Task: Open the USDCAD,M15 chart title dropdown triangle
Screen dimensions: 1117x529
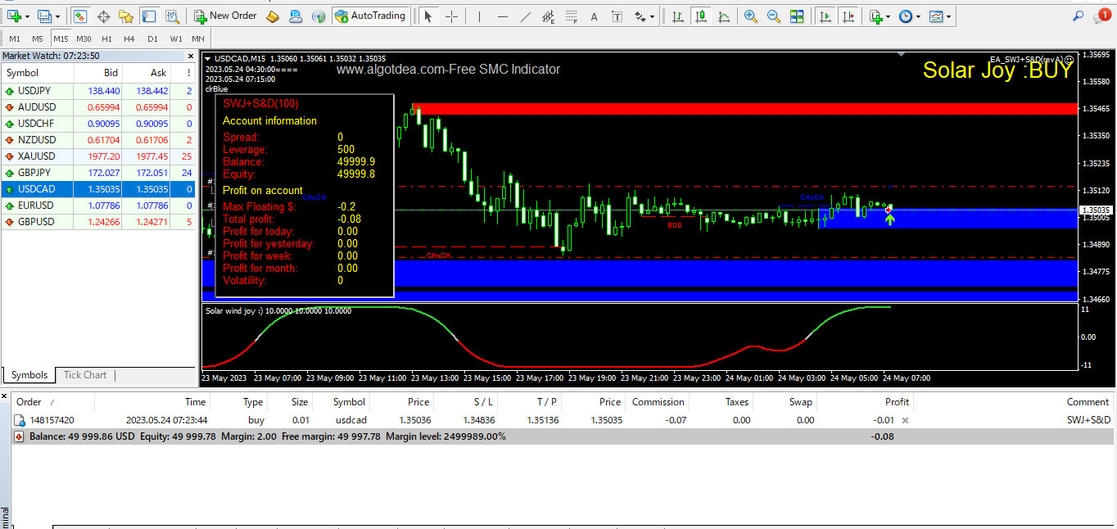Action: pyautogui.click(x=208, y=58)
